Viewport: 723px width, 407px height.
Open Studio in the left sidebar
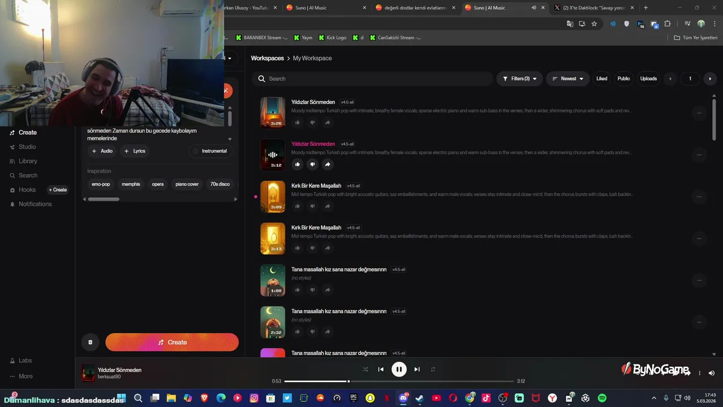tap(23, 146)
